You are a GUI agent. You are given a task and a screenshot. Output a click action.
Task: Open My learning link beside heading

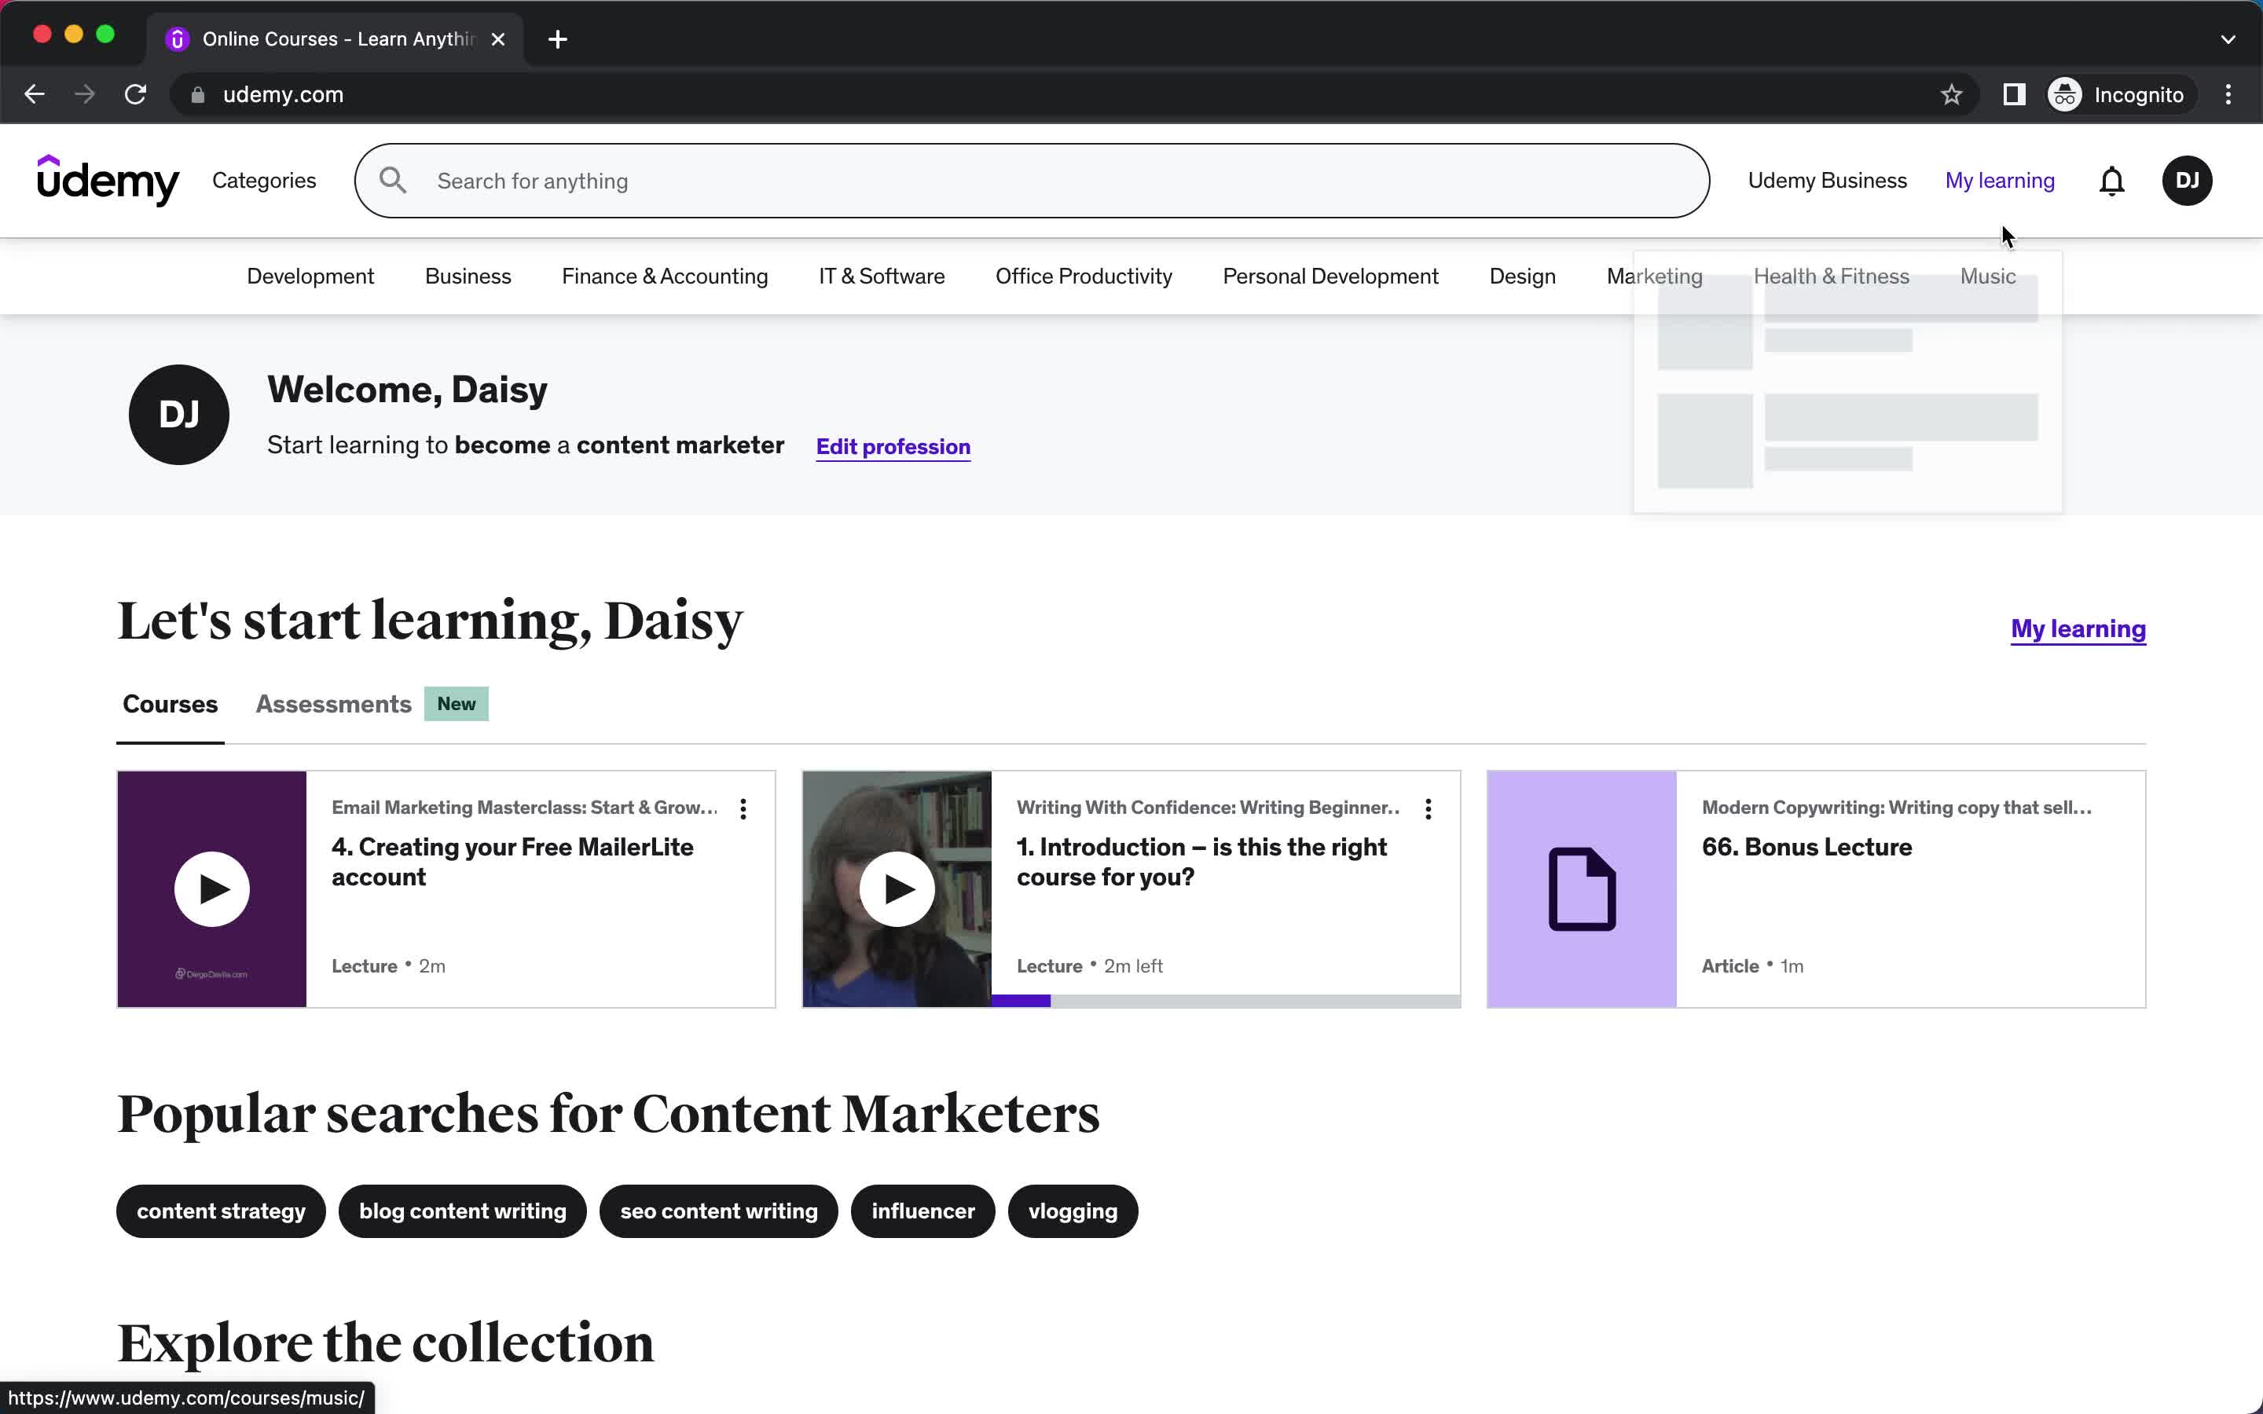click(x=2078, y=628)
